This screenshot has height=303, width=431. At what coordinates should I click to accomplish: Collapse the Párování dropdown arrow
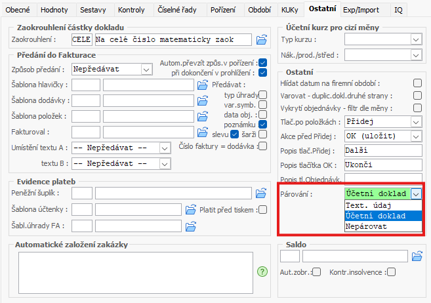tap(416, 194)
